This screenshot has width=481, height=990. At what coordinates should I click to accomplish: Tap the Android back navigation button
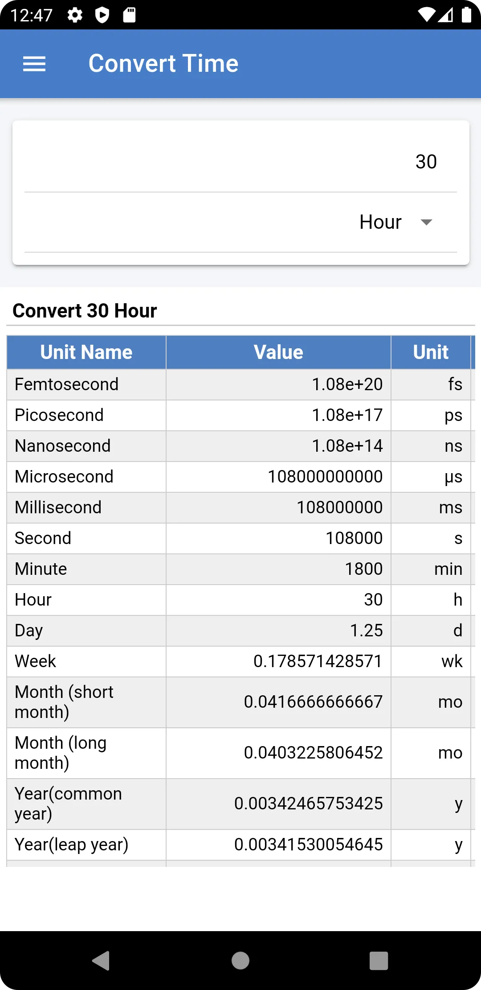(x=101, y=960)
